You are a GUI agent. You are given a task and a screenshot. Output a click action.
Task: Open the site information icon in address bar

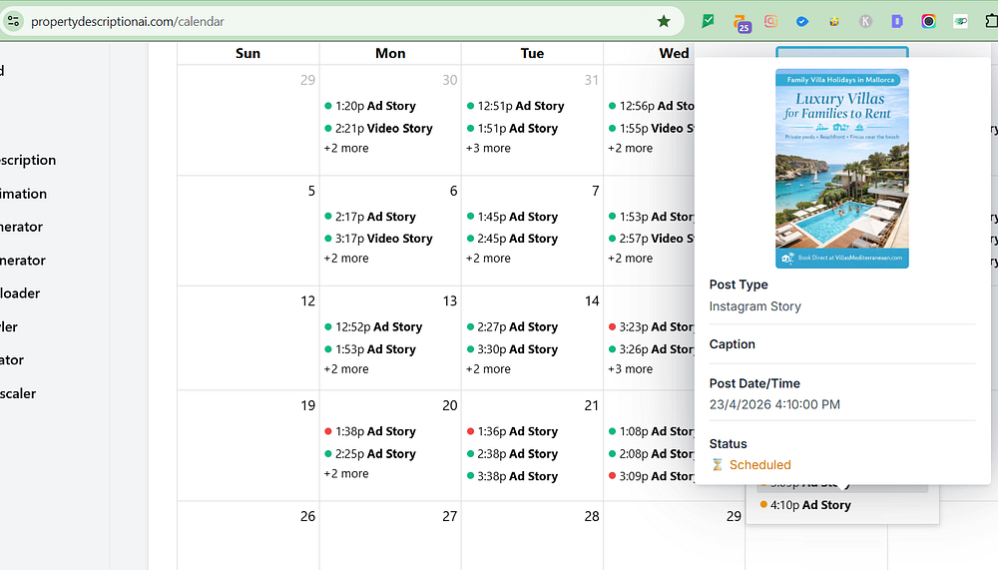coord(14,21)
